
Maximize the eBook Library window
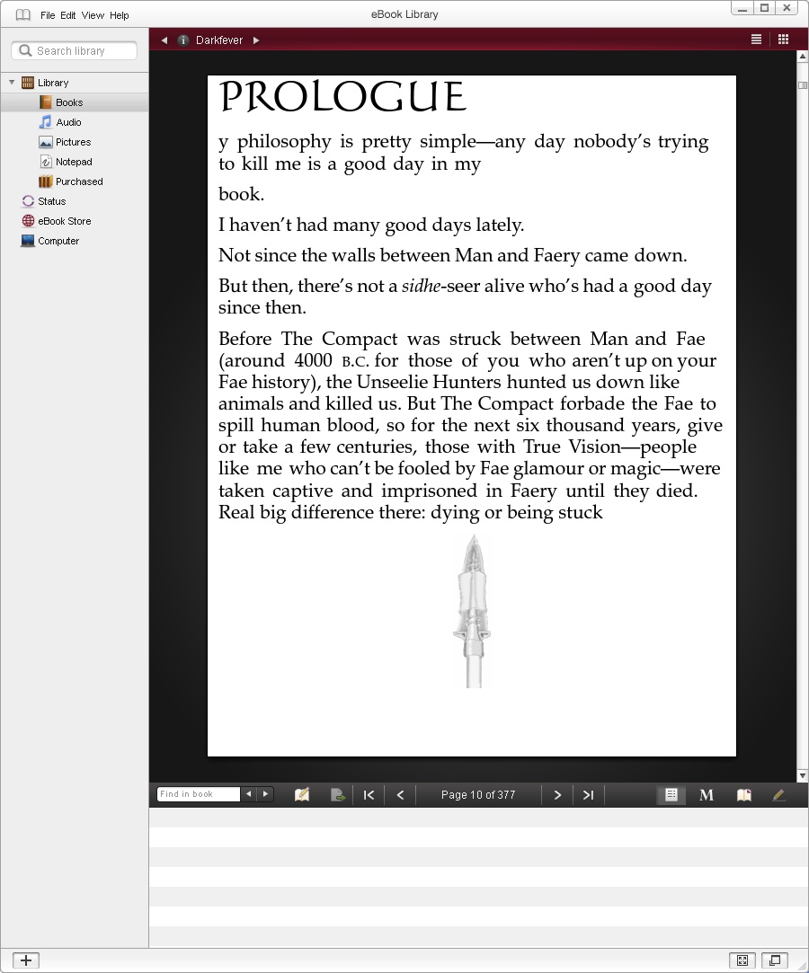(x=764, y=8)
